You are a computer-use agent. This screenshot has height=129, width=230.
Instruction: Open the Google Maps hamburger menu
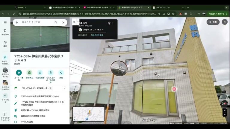[5, 22]
